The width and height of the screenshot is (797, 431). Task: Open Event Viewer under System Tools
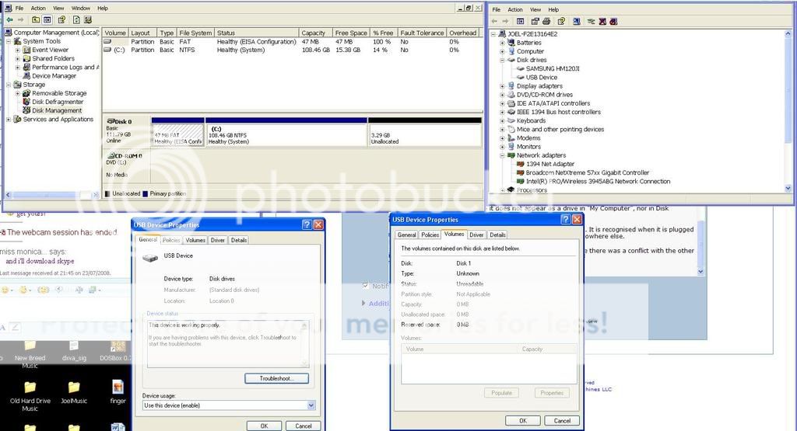point(51,50)
